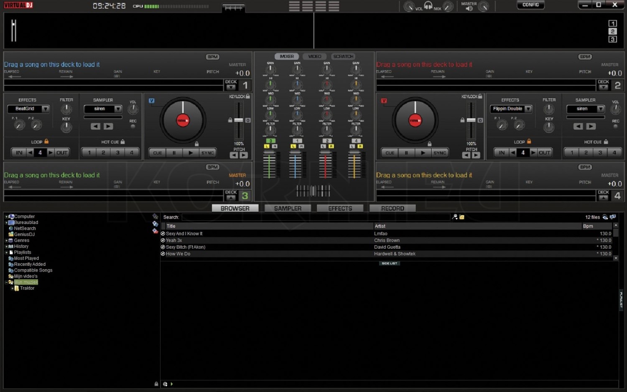Toggle REC in the left sampler section

[133, 126]
